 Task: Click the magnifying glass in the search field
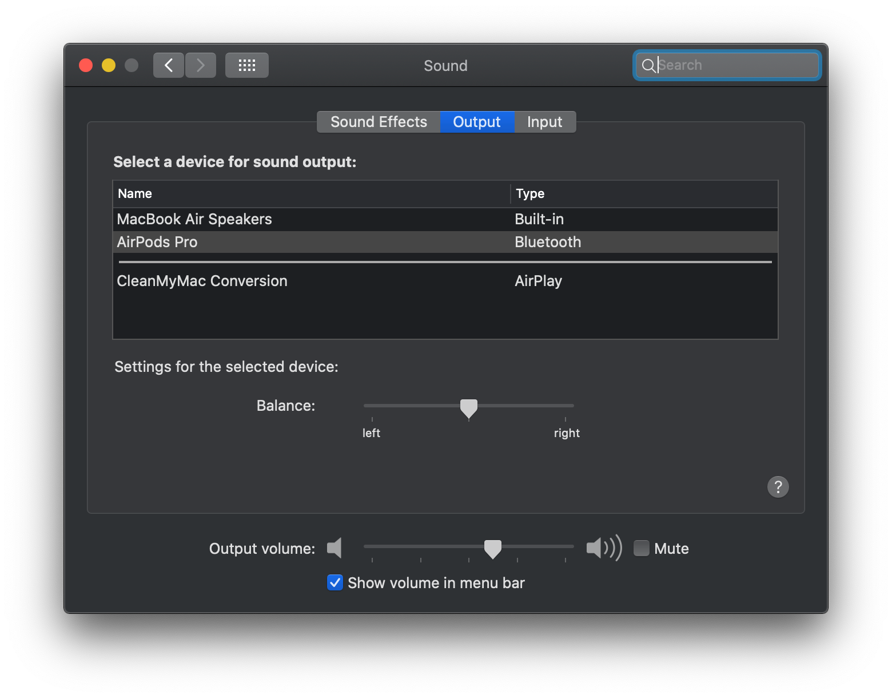(649, 65)
